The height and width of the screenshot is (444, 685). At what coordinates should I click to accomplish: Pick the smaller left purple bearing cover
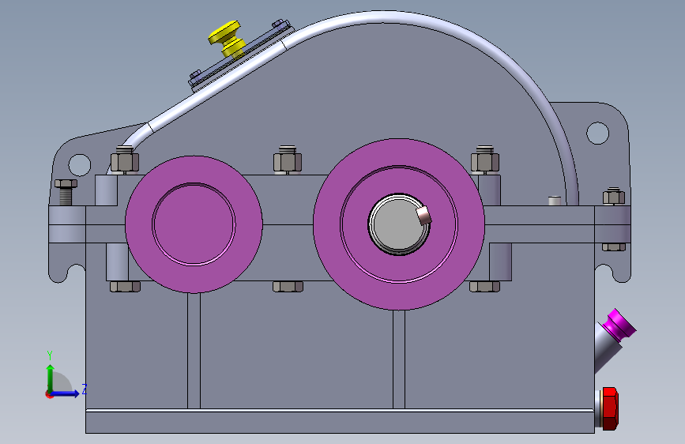coord(194,224)
